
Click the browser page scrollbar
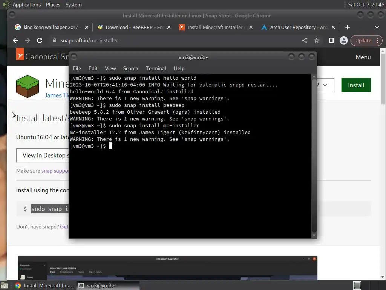click(x=383, y=79)
